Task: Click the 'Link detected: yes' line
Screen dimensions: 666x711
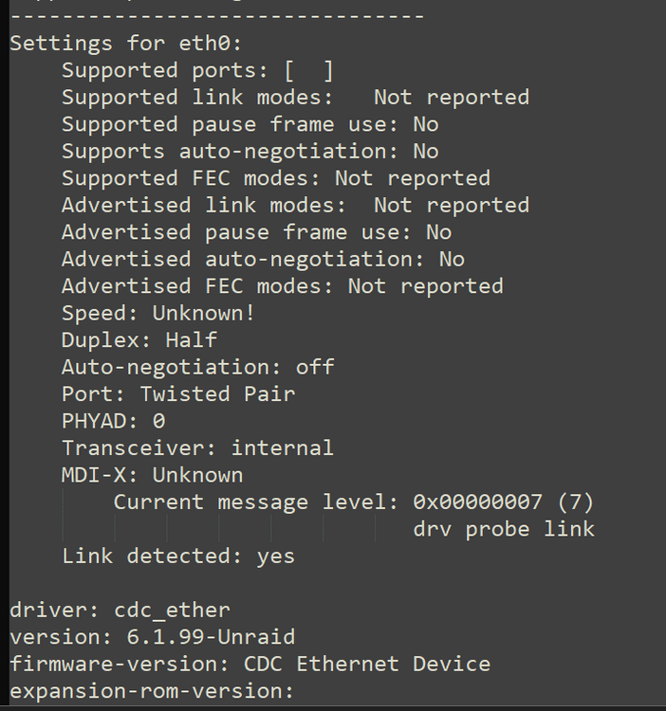Action: click(178, 556)
